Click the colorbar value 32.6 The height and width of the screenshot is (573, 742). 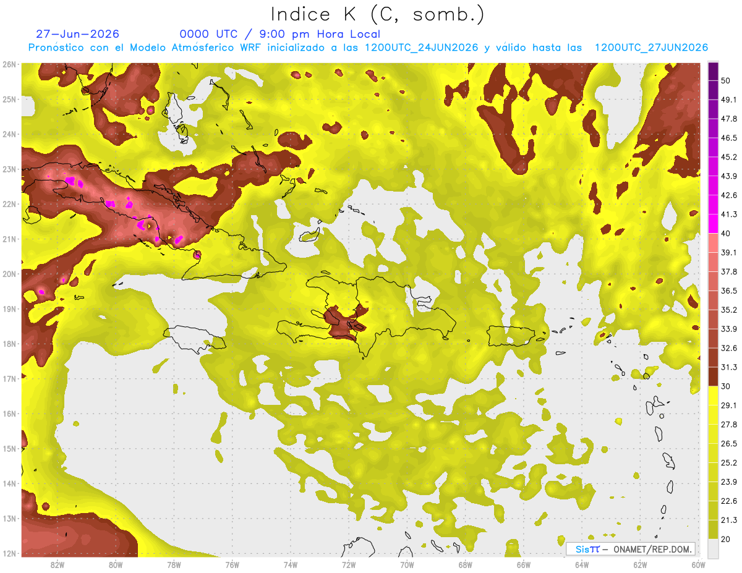click(x=729, y=348)
